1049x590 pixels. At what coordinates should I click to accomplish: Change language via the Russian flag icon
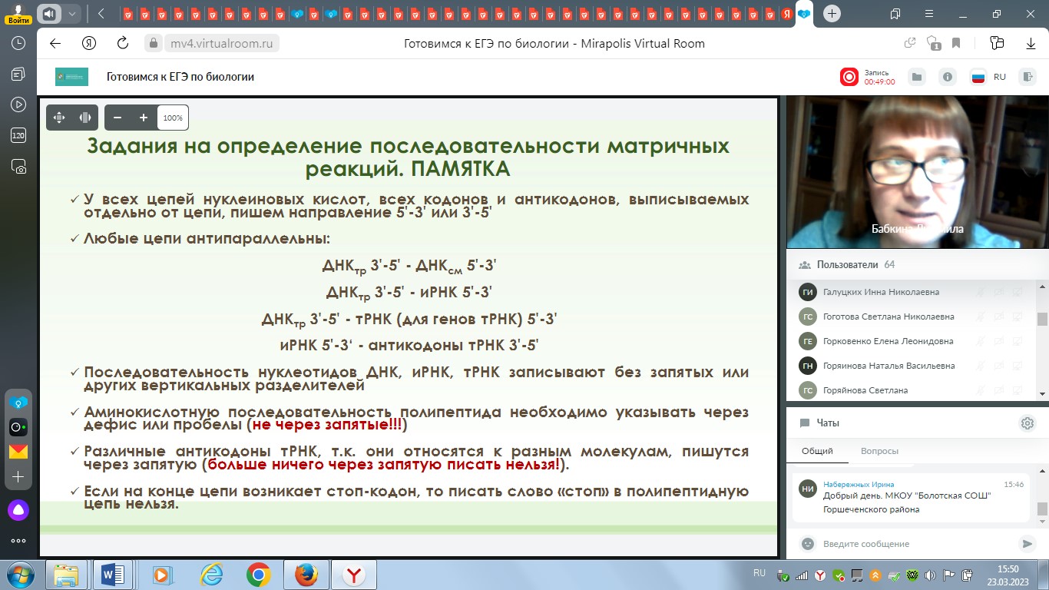click(x=978, y=77)
